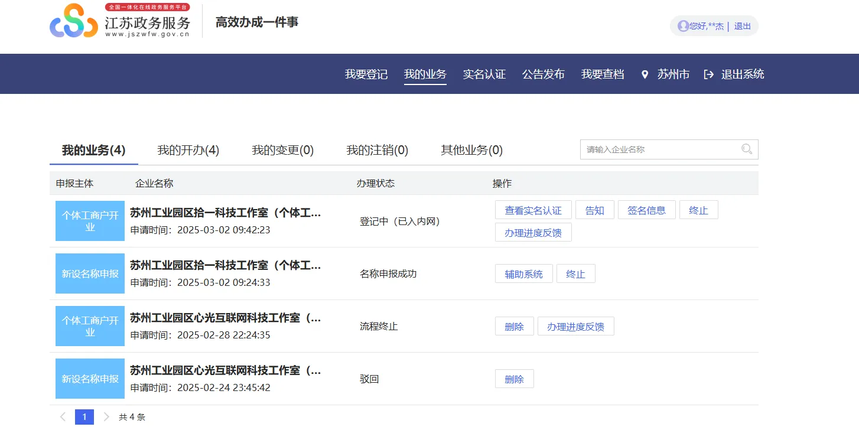Screen dimensions: 859x430
Task: Click 办理进度反馈 in the 流程终止 row
Action: 575,327
